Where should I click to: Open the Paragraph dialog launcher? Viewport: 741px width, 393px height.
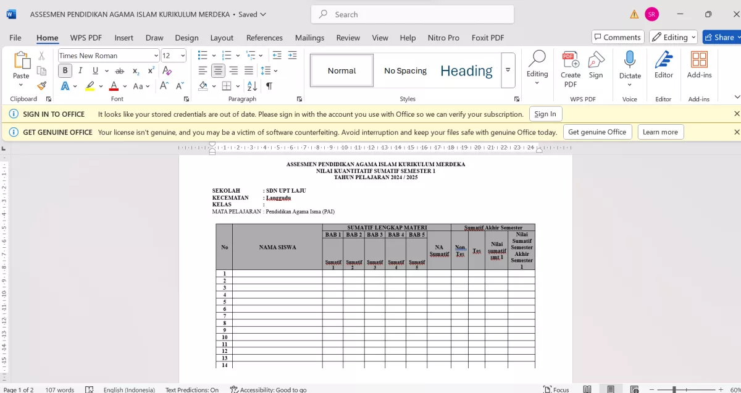point(299,99)
